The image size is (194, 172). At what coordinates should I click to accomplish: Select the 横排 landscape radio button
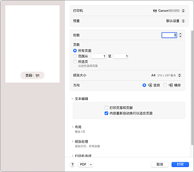165,85
